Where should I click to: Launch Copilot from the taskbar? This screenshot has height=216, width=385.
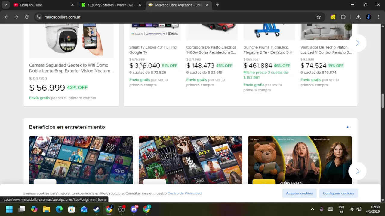[34, 209]
